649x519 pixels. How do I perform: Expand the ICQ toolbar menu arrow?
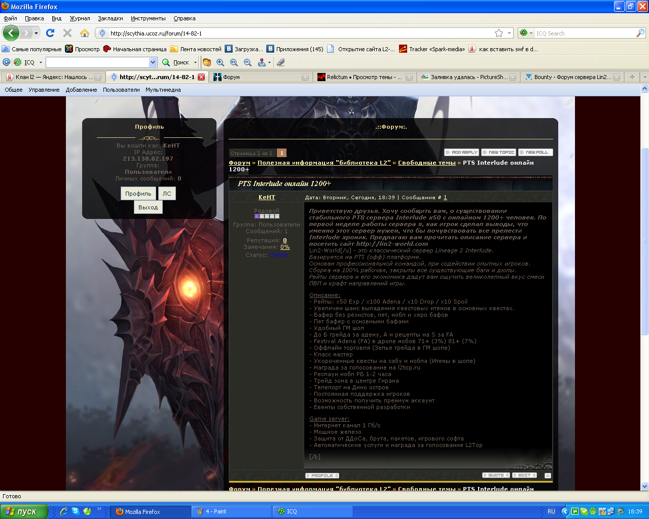click(x=41, y=62)
